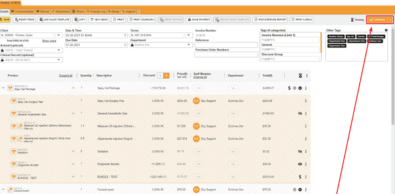
Task: Toggle visibility of General Anaesthetic Gas row
Action: tap(300, 113)
